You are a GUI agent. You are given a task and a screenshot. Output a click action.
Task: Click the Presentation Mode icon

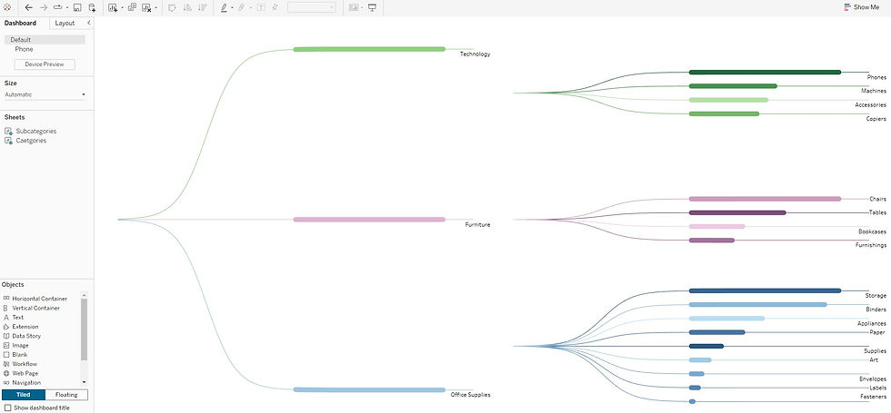(372, 7)
